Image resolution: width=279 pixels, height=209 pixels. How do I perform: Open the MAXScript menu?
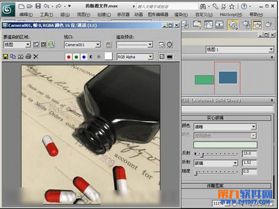[231, 14]
